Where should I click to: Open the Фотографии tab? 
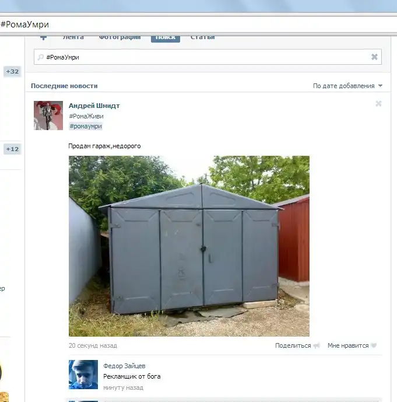pos(120,37)
